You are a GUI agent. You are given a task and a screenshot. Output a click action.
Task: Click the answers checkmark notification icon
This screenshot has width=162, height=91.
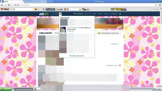60,14
